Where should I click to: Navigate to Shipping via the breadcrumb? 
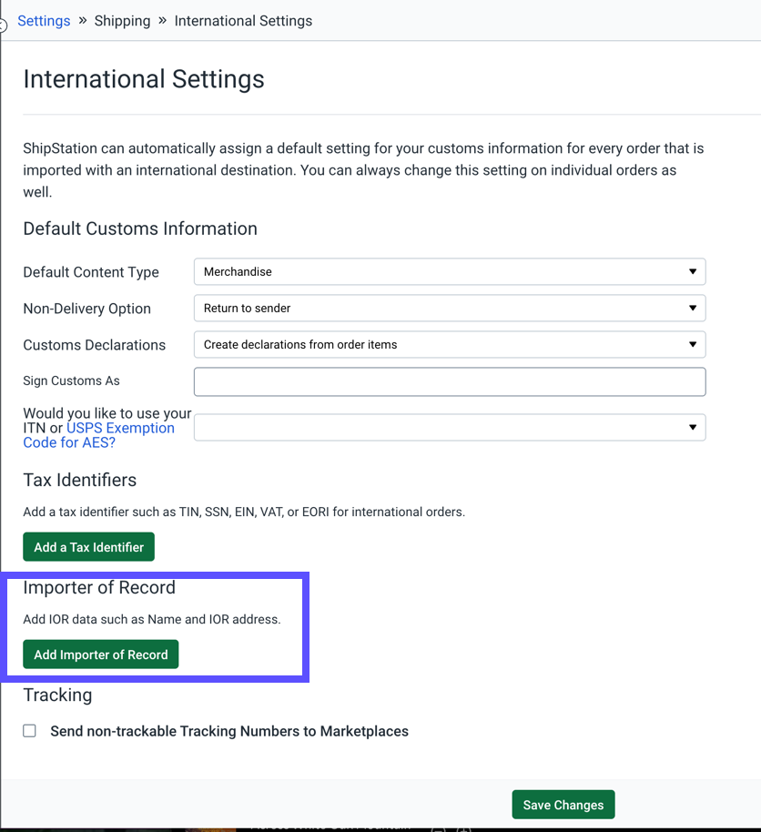tap(122, 20)
